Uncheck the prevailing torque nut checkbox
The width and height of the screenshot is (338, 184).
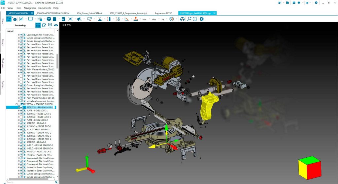pos(21,101)
